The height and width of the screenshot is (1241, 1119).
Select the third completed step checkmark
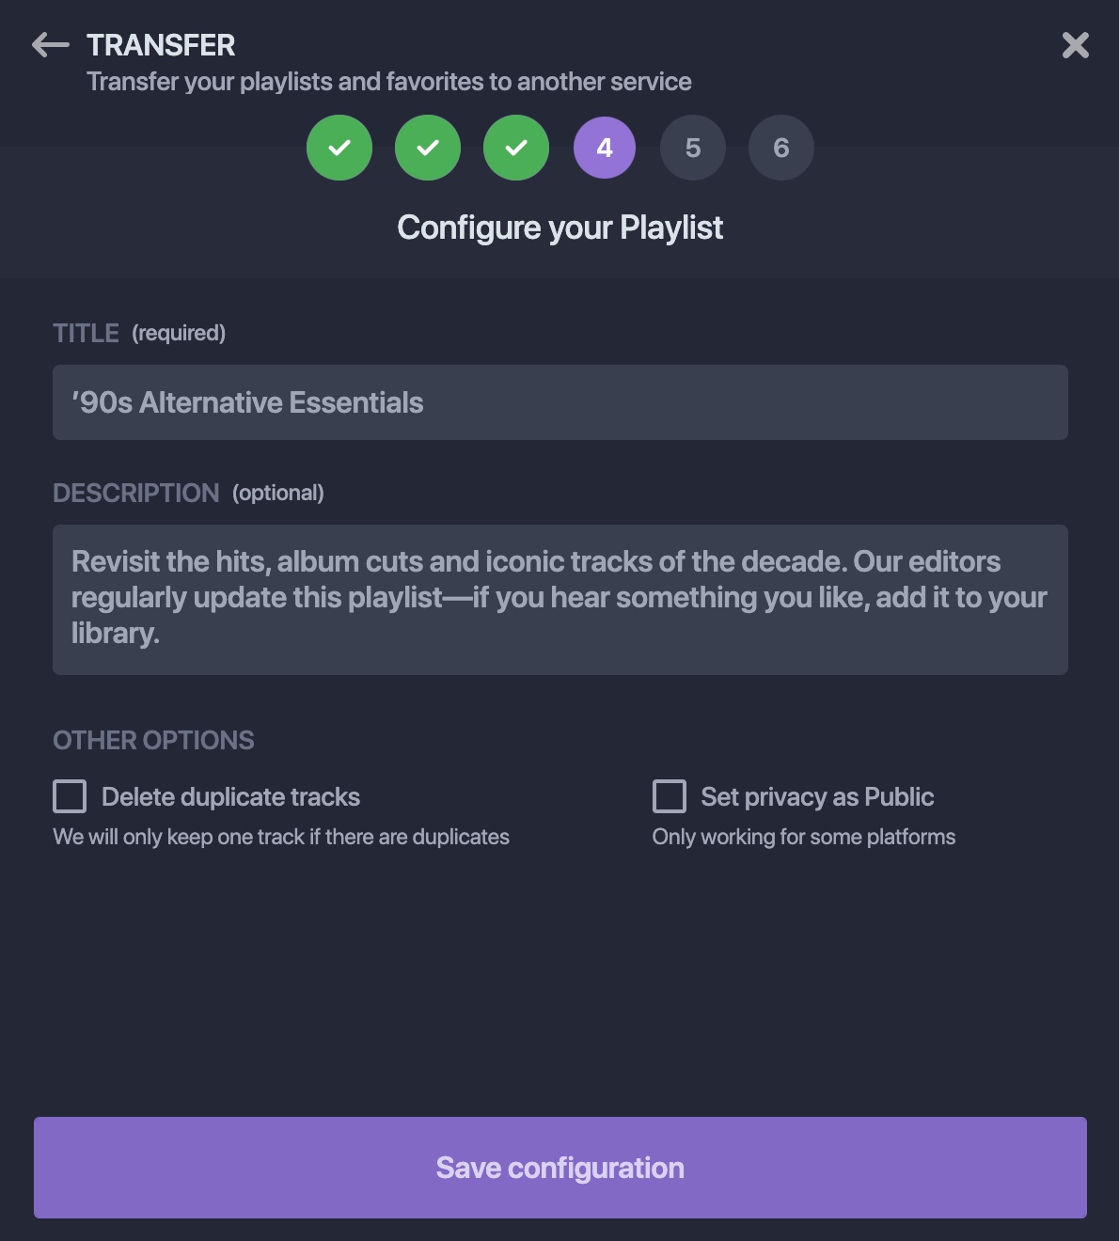[516, 148]
